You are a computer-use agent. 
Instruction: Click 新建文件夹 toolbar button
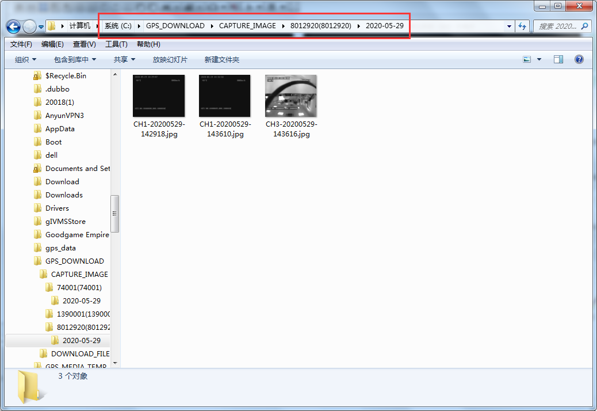click(221, 59)
